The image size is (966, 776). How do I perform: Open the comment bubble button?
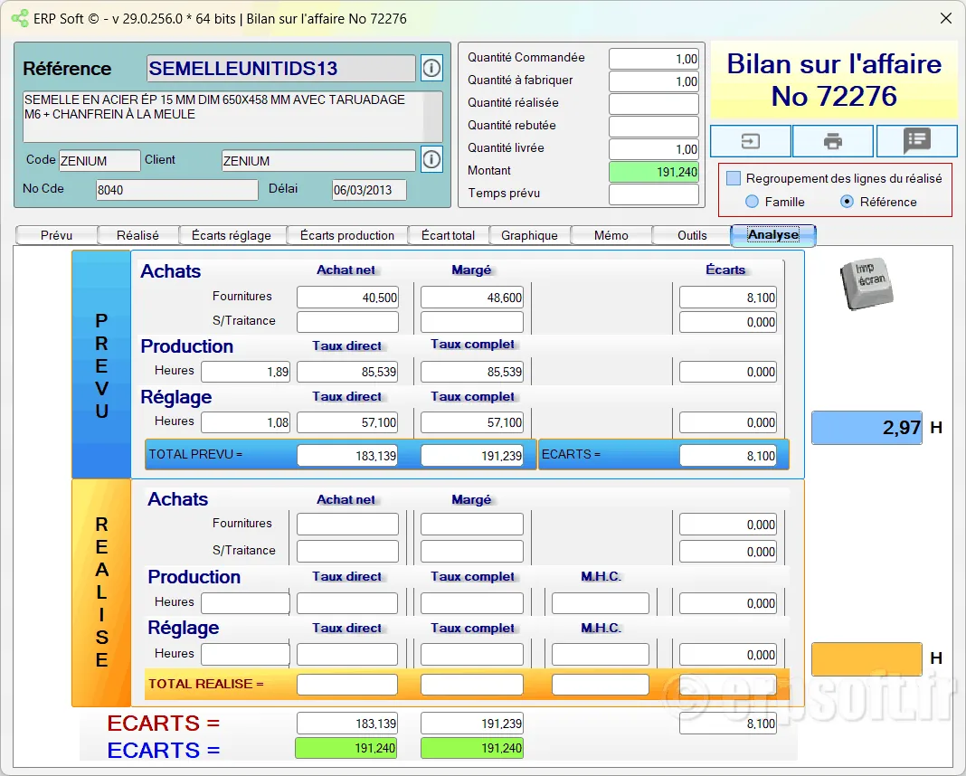(x=917, y=141)
